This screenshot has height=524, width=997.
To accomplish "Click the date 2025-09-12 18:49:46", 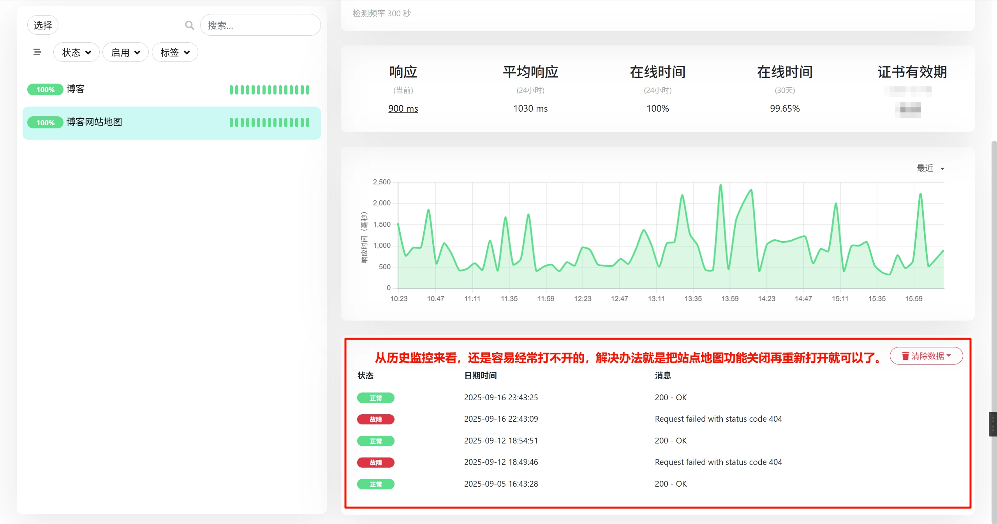I will [501, 462].
